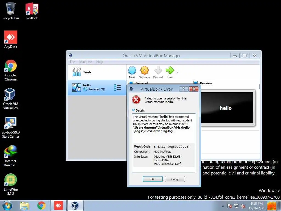Viewport: 281px width, 211px height.
Task: Open the hello VM list-menu icon
Action: tap(117, 87)
